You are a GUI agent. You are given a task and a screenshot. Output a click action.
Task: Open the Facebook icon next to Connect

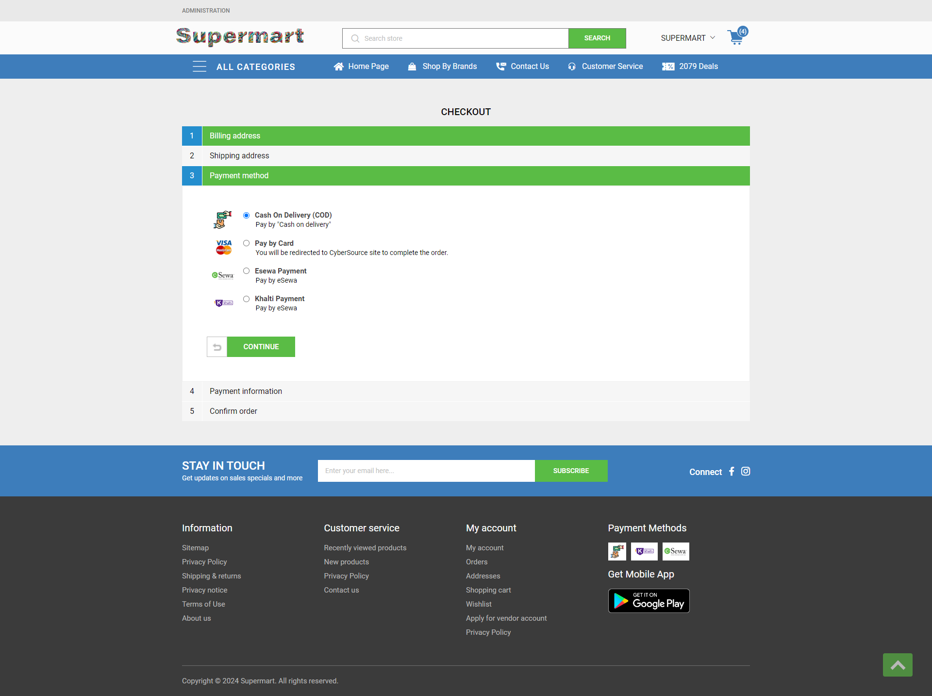pyautogui.click(x=732, y=471)
